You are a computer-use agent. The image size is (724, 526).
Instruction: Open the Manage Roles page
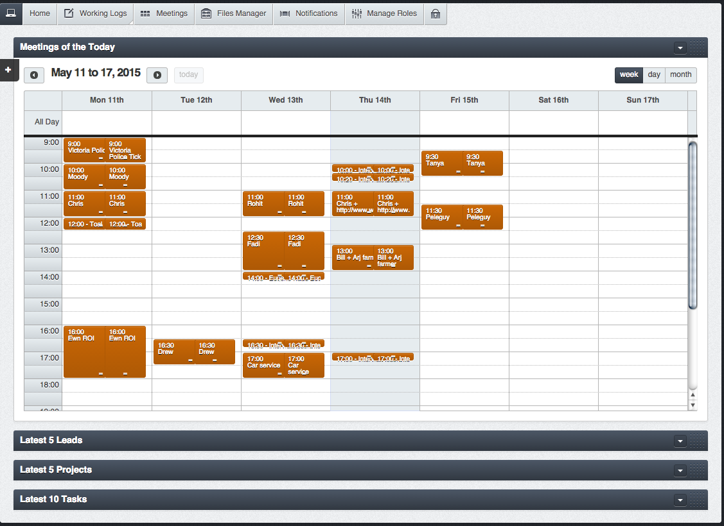click(385, 13)
